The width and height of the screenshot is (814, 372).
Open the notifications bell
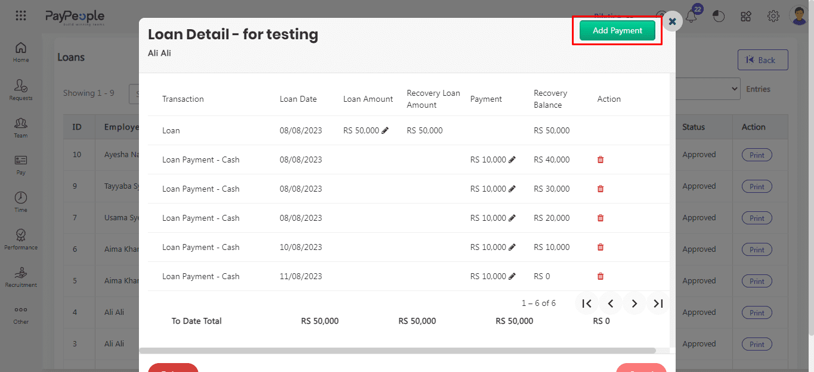point(692,17)
